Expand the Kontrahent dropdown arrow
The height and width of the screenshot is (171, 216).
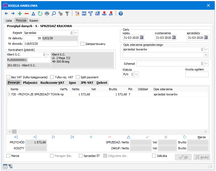[x=48, y=55]
